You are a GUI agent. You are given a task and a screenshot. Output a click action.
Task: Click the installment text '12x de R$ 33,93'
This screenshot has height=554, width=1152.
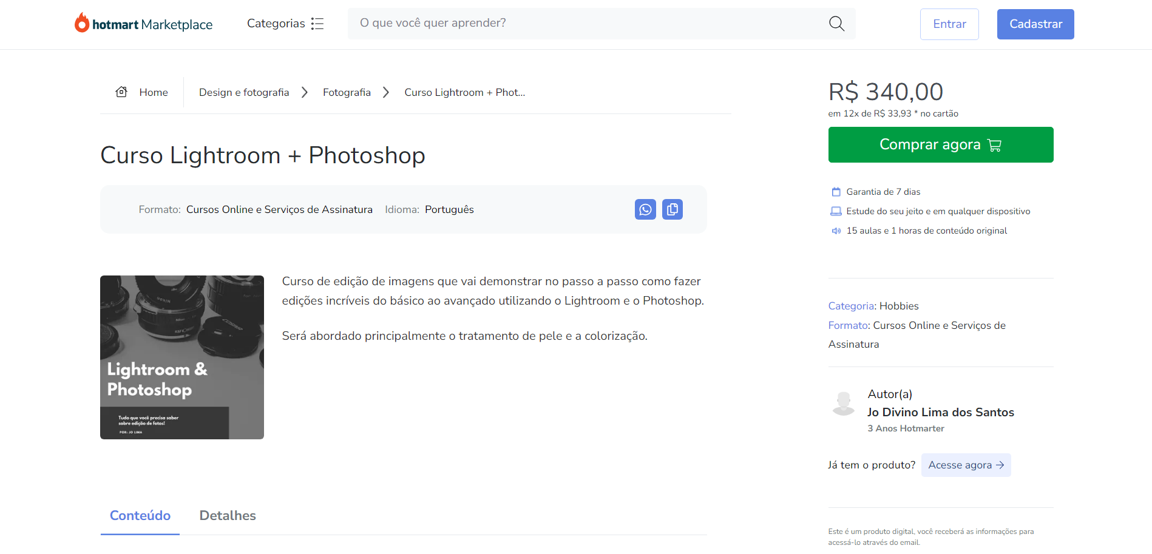[877, 113]
